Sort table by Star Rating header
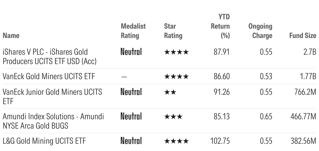 [x=173, y=31]
